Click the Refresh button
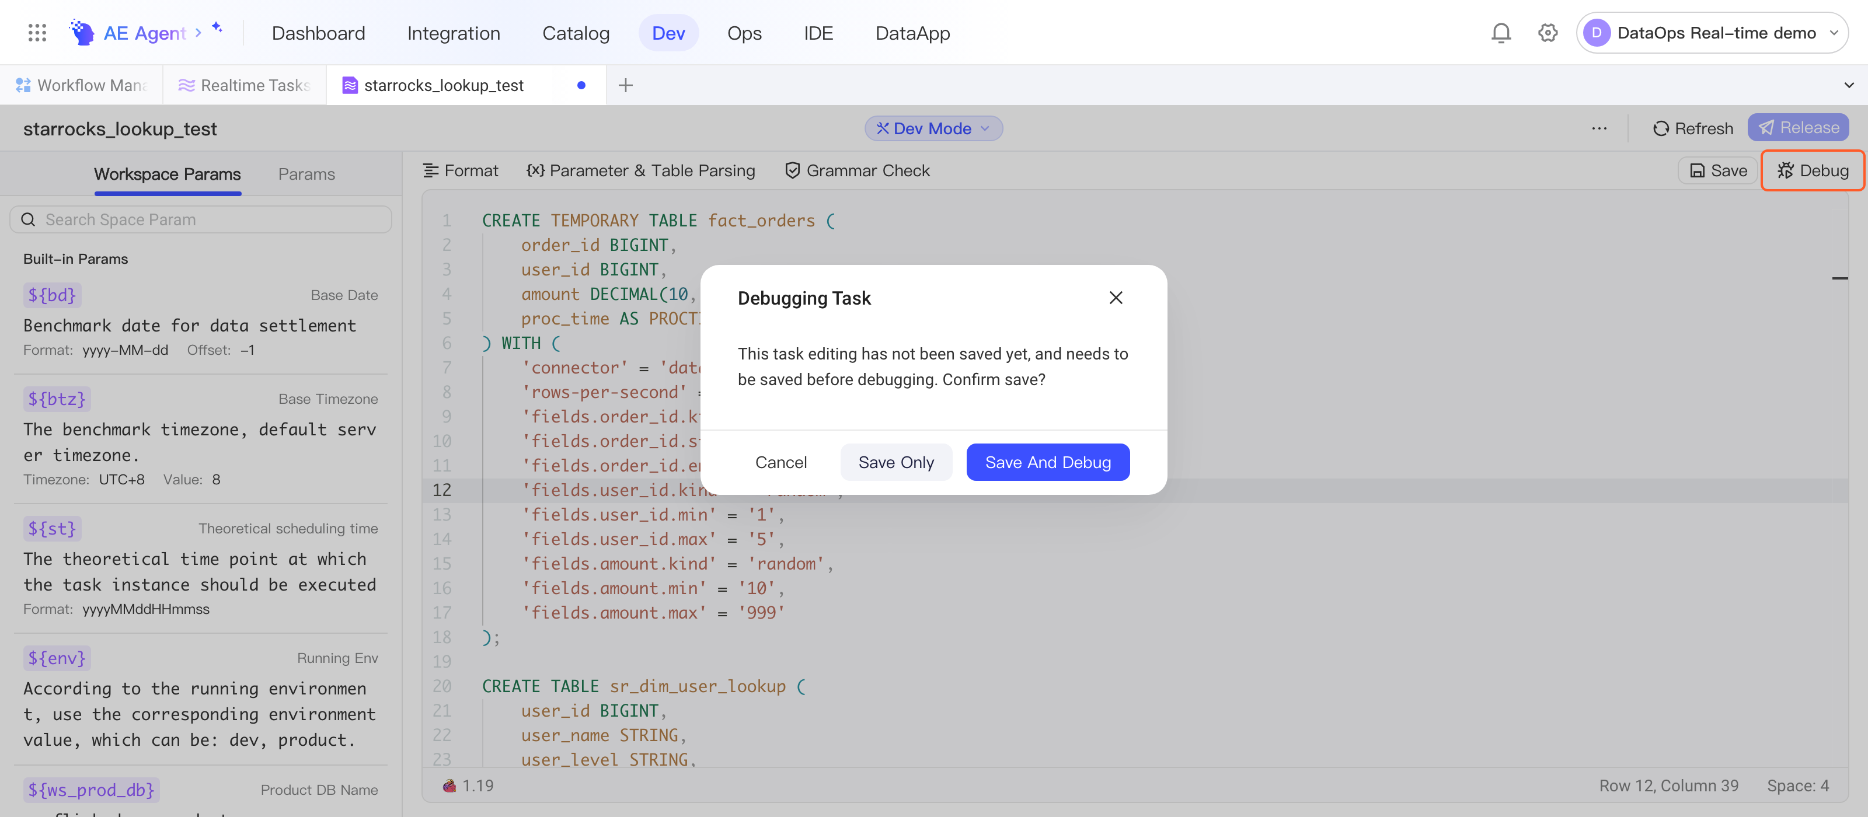Image resolution: width=1868 pixels, height=817 pixels. coord(1693,128)
